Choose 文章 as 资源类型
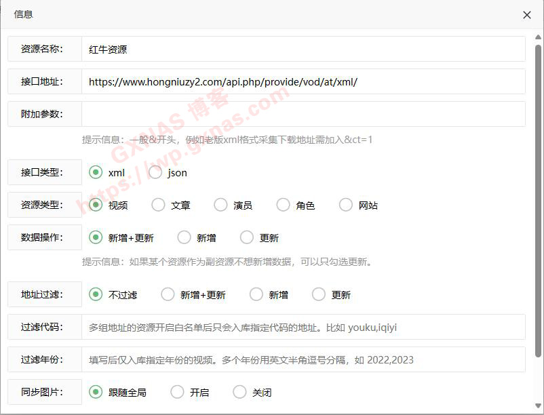The image size is (544, 415). [x=159, y=205]
